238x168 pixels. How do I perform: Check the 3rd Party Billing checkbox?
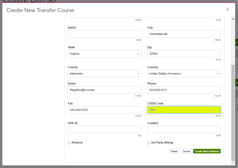(149, 143)
